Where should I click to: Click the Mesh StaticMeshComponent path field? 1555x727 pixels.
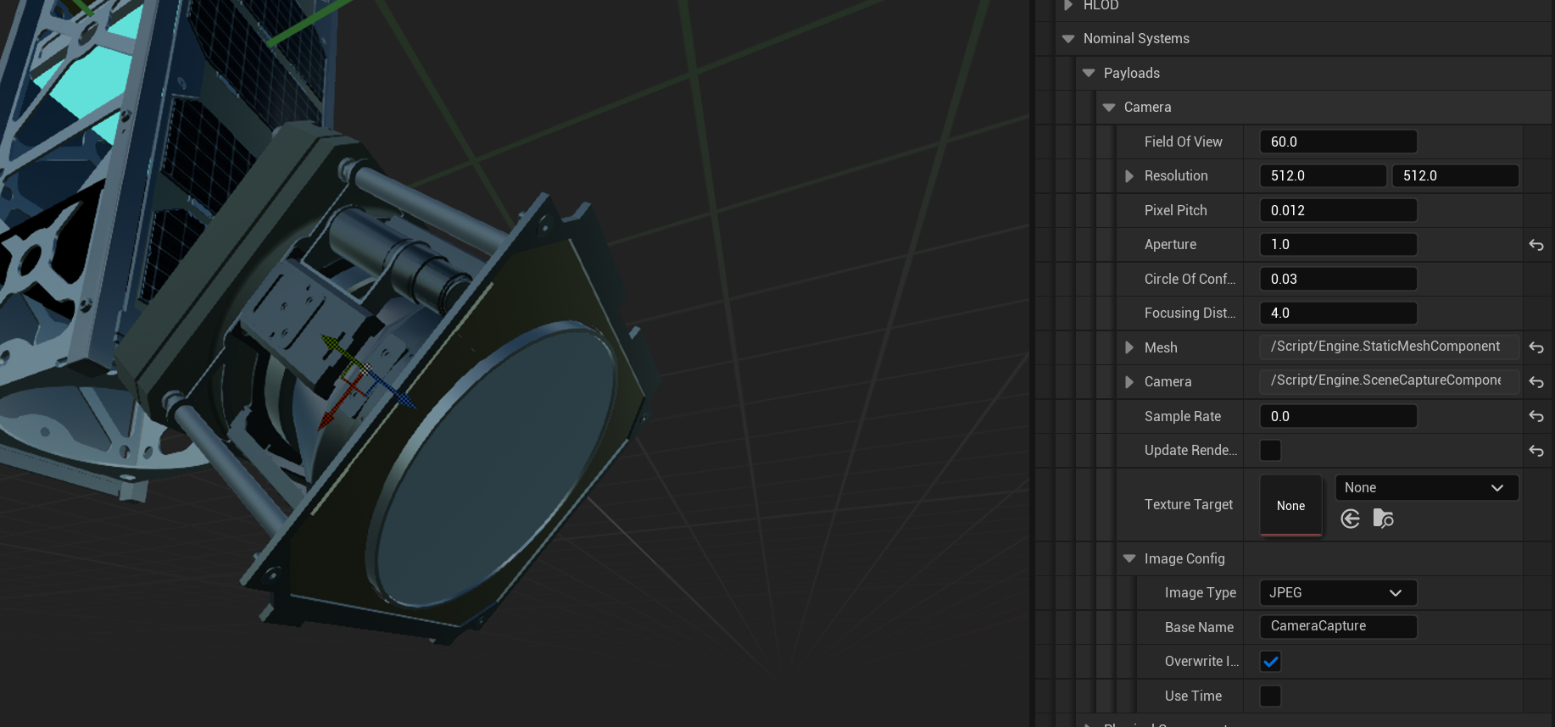point(1389,347)
